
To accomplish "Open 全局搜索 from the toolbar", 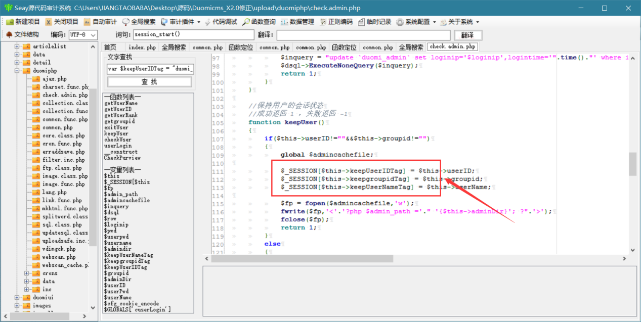I will [139, 22].
